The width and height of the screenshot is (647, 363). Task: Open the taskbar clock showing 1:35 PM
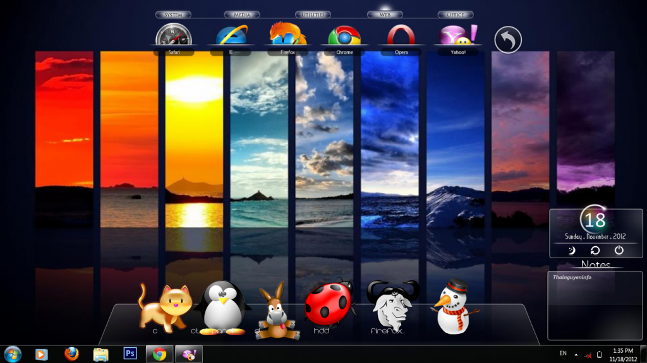(623, 355)
